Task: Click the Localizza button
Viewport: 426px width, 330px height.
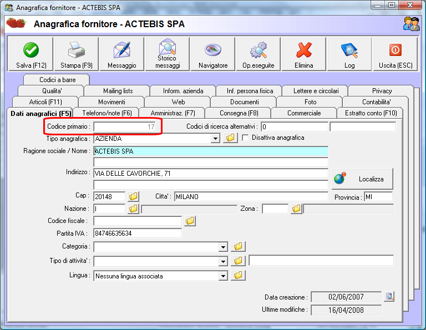Action: click(362, 179)
